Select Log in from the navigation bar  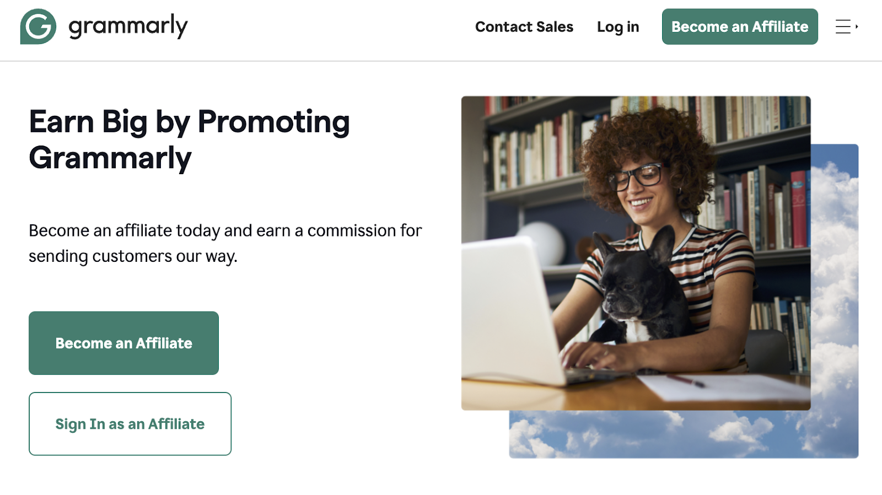[617, 26]
